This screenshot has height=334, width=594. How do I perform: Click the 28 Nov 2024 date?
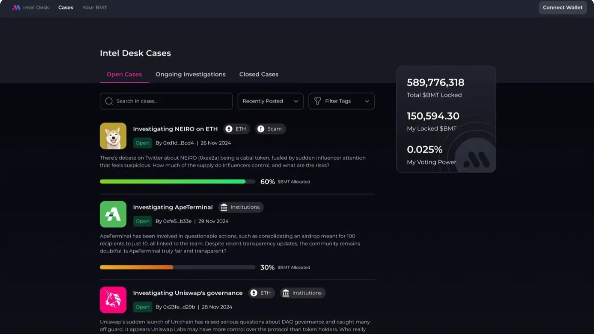click(x=217, y=307)
